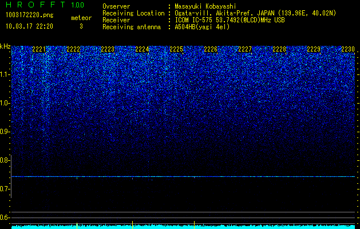Click the 'meteor' label text

(81, 18)
